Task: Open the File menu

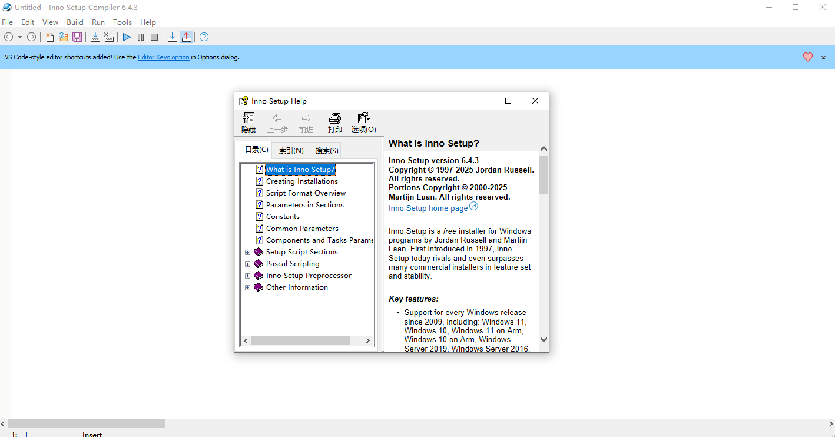Action: click(8, 22)
